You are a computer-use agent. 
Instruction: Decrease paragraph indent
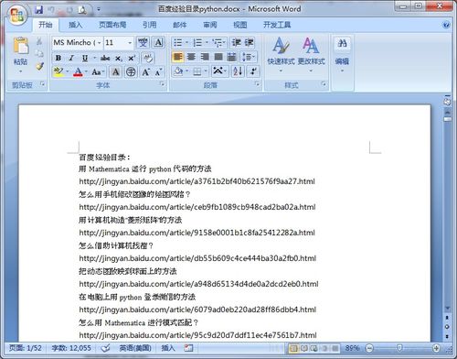[x=236, y=42]
